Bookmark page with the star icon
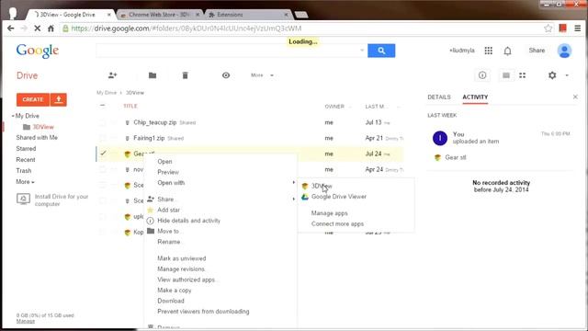588x331 pixels. [x=548, y=29]
